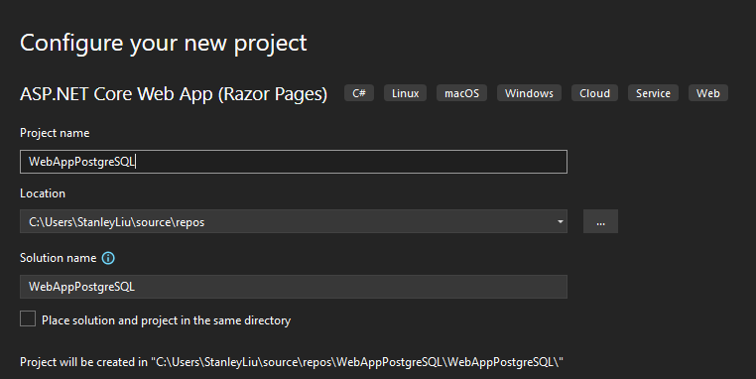Click the Windows tag

point(529,93)
